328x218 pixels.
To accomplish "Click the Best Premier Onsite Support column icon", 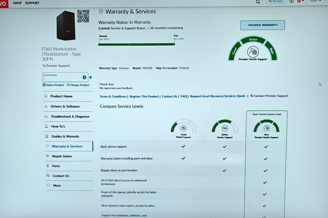I will coord(266,128).
